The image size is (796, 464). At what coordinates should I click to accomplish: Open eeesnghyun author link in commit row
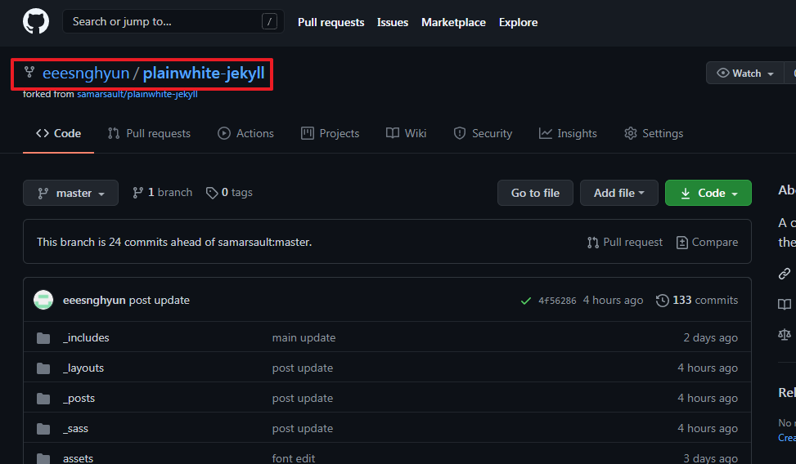click(94, 300)
